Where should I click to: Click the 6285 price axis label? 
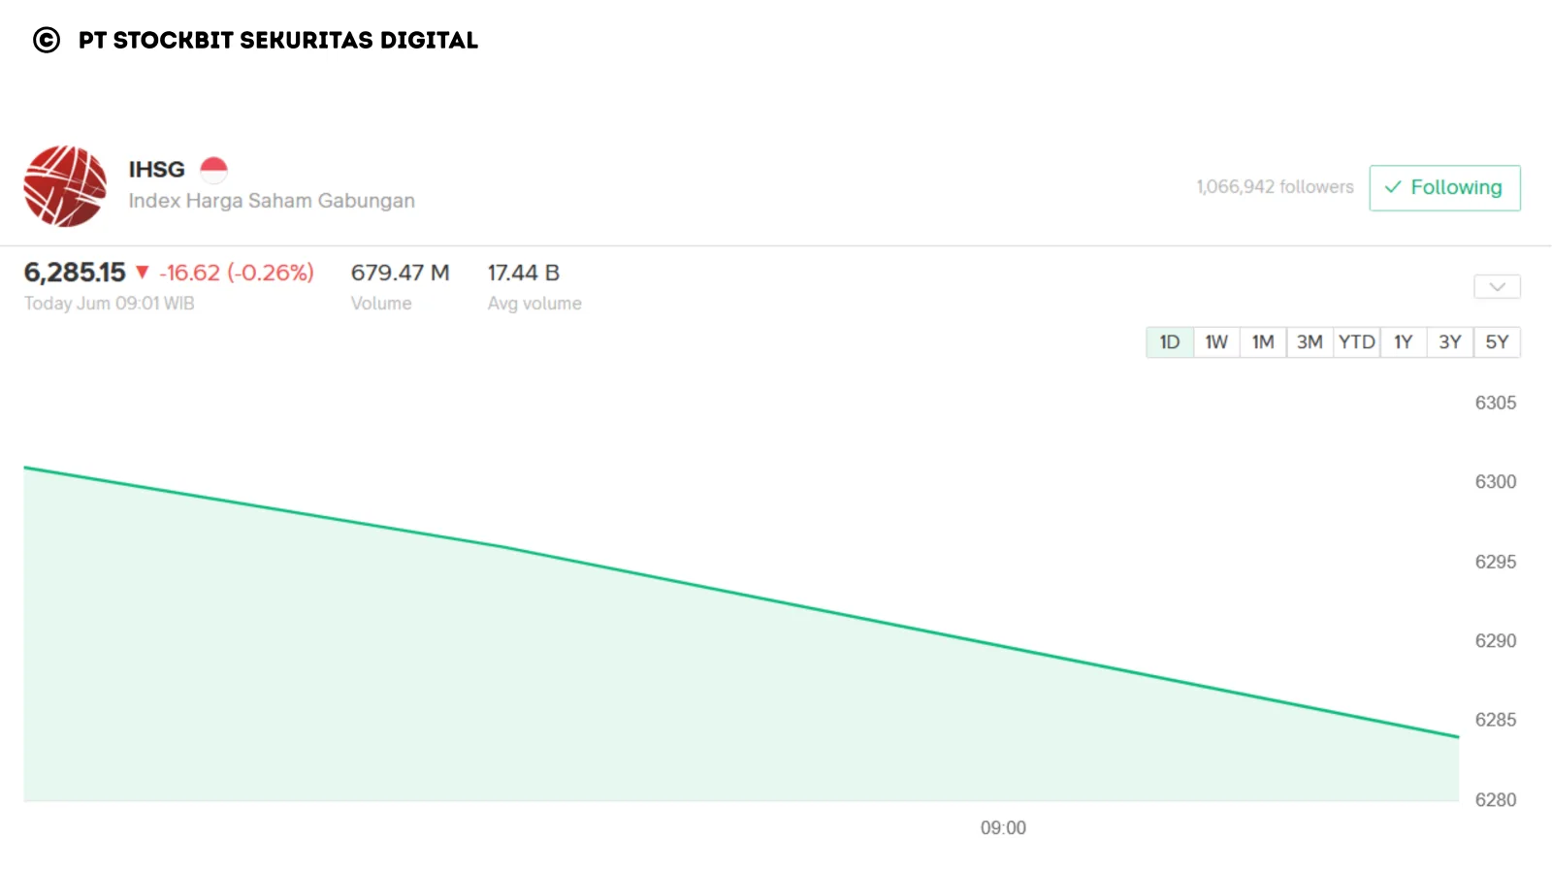(1496, 720)
